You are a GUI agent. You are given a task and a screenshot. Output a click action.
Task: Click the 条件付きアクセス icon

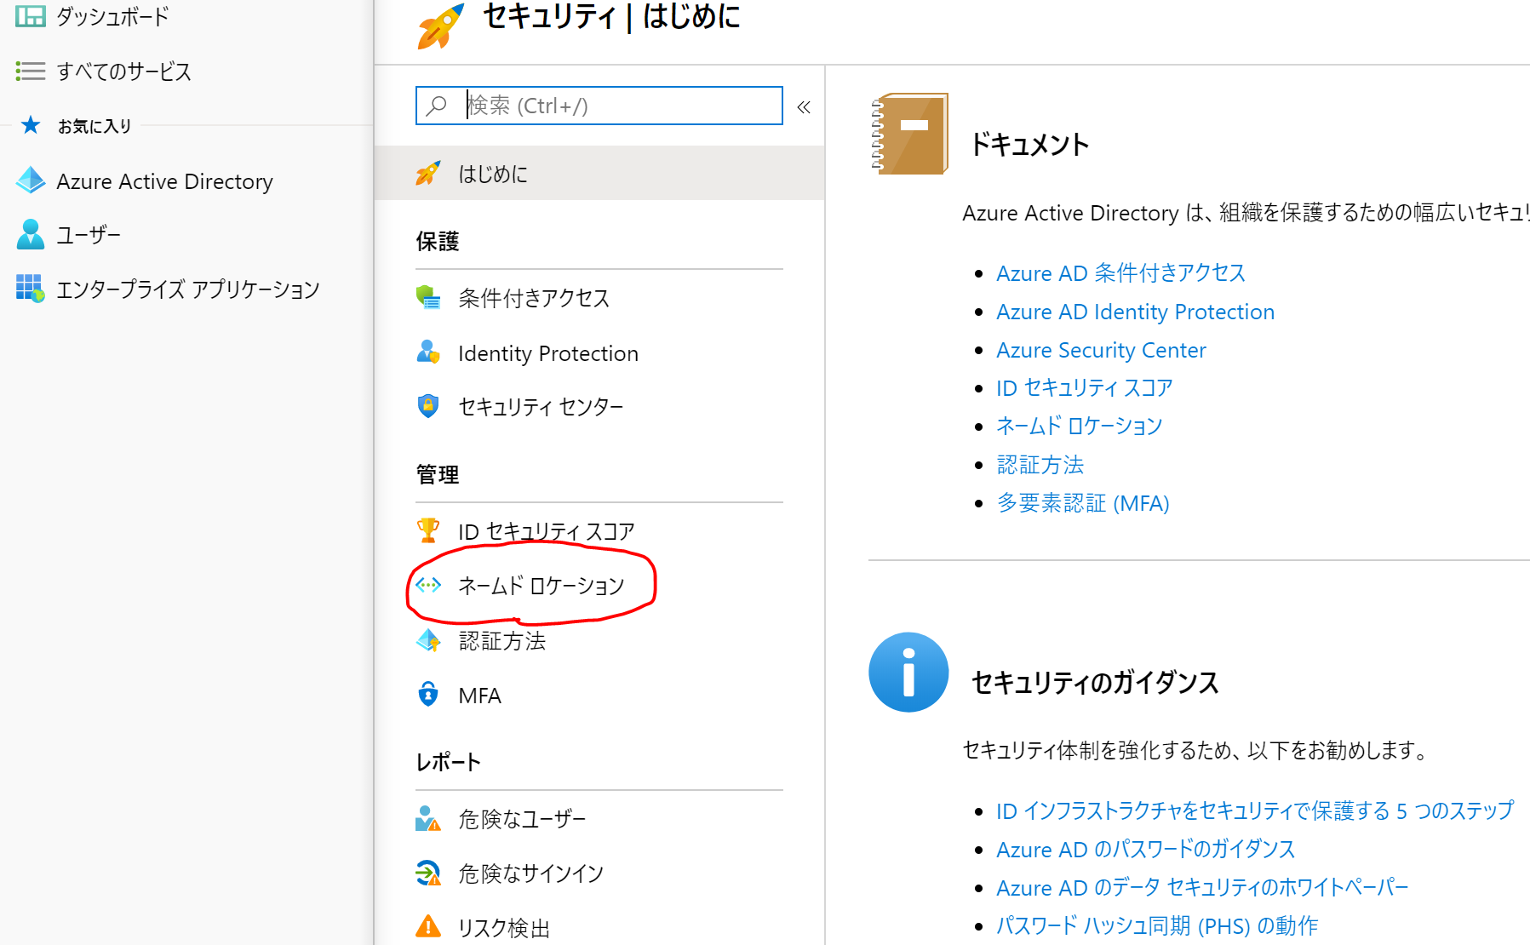428,297
